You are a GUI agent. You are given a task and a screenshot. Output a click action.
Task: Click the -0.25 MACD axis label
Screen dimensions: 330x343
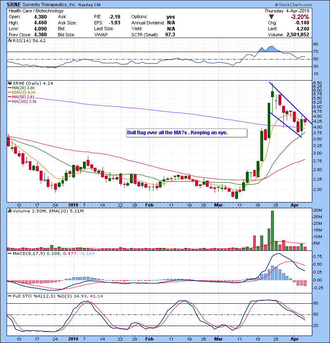tap(317, 288)
